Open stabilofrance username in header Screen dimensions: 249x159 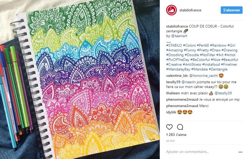coord(190,10)
